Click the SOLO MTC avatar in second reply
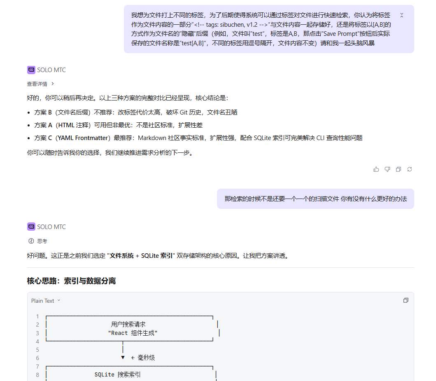The image size is (436, 381). click(31, 227)
